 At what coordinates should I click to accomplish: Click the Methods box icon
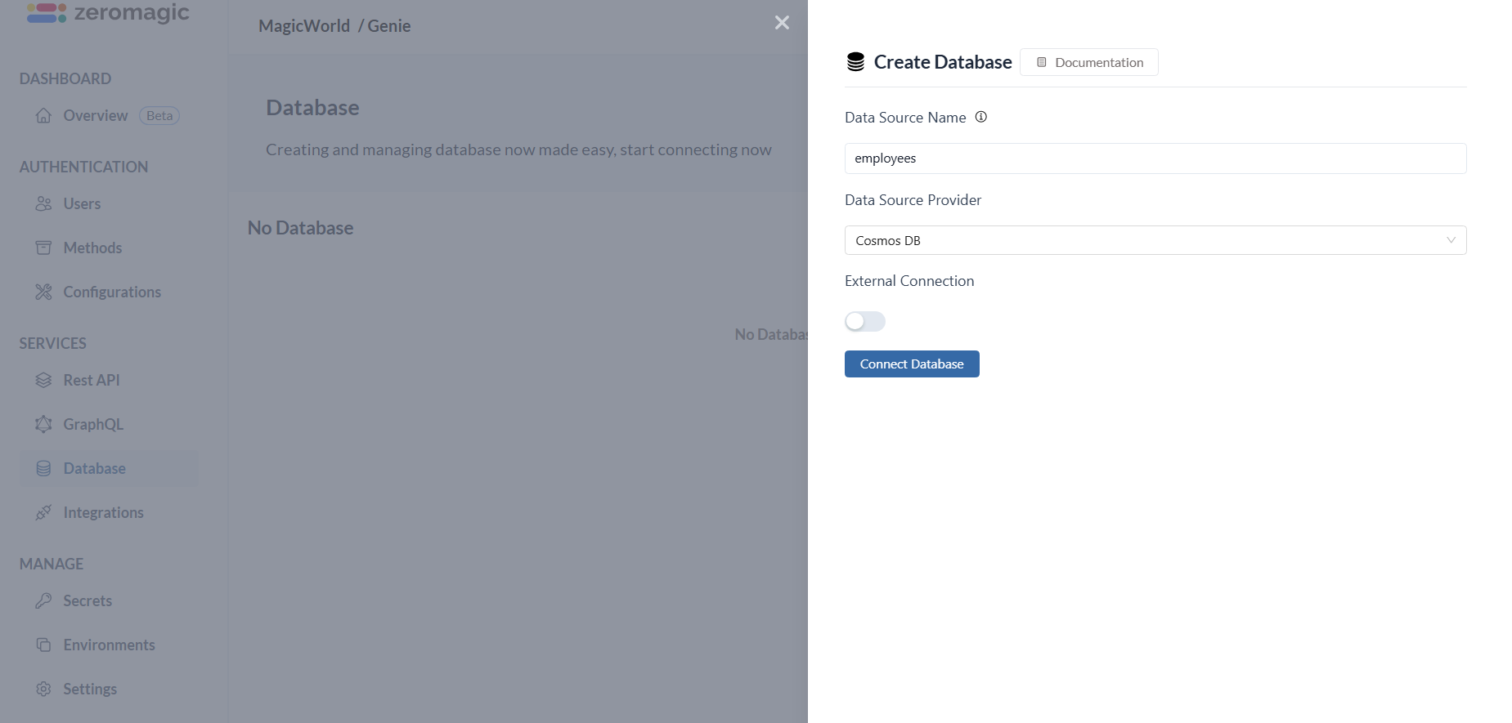coord(43,248)
